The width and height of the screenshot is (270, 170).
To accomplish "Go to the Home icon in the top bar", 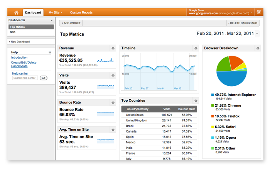I will pyautogui.click(x=16, y=12).
